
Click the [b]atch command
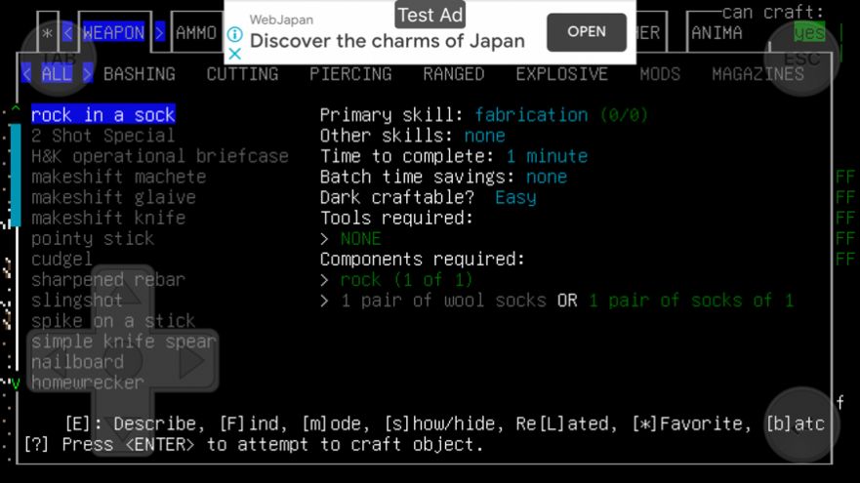796,423
